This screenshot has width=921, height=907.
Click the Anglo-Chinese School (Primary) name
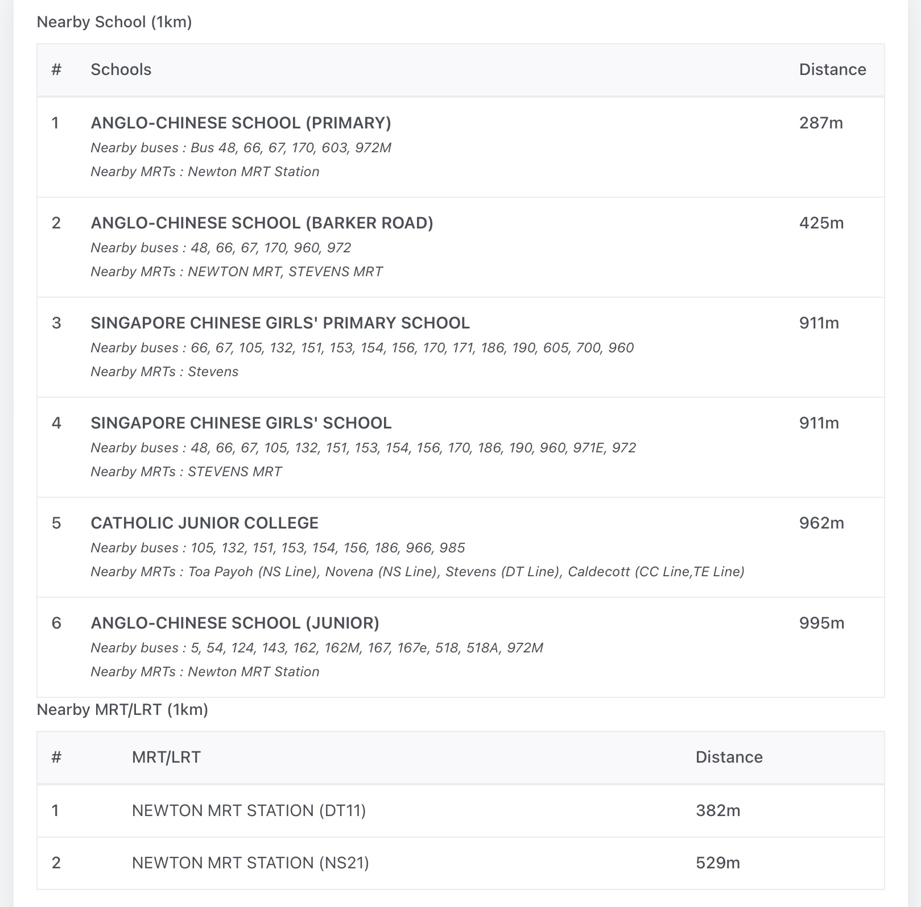pos(241,123)
